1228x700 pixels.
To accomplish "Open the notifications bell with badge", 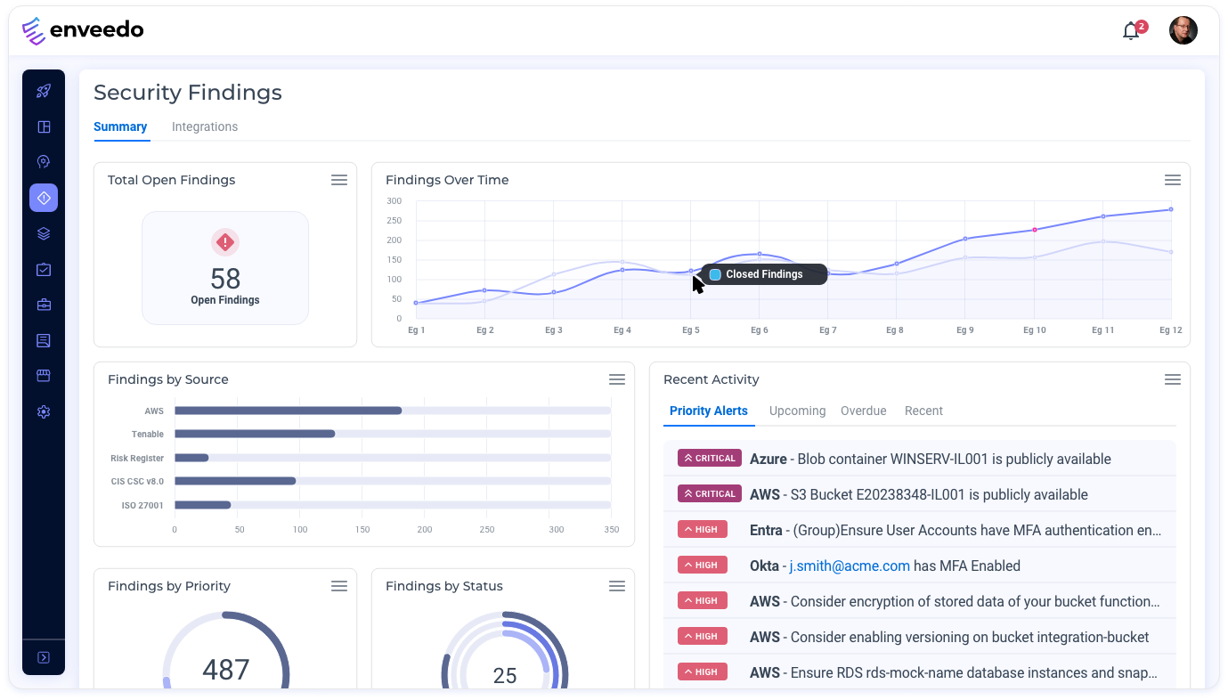I will 1130,30.
